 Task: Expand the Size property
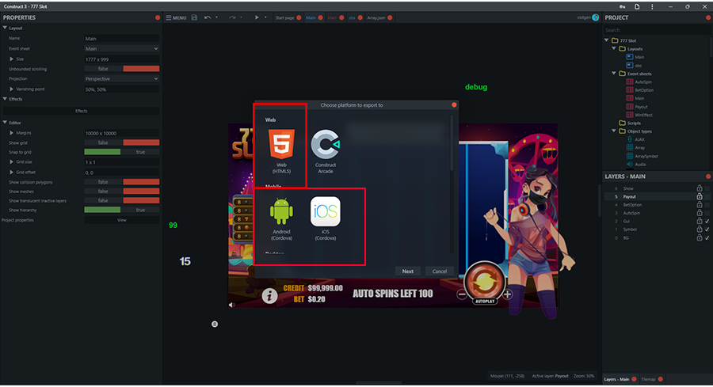11,59
